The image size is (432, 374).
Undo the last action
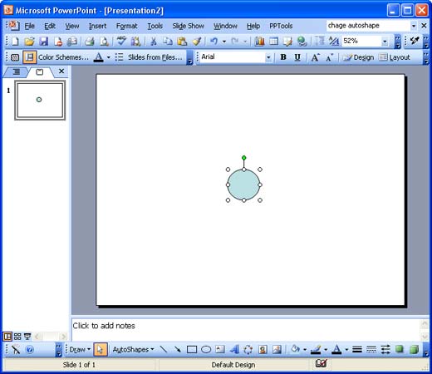point(214,42)
